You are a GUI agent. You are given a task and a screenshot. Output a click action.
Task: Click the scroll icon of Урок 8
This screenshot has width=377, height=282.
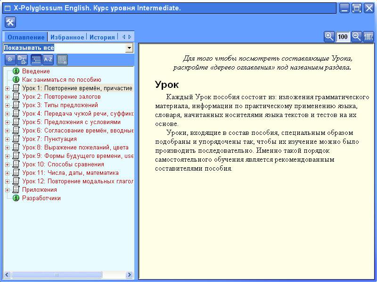tap(16, 147)
